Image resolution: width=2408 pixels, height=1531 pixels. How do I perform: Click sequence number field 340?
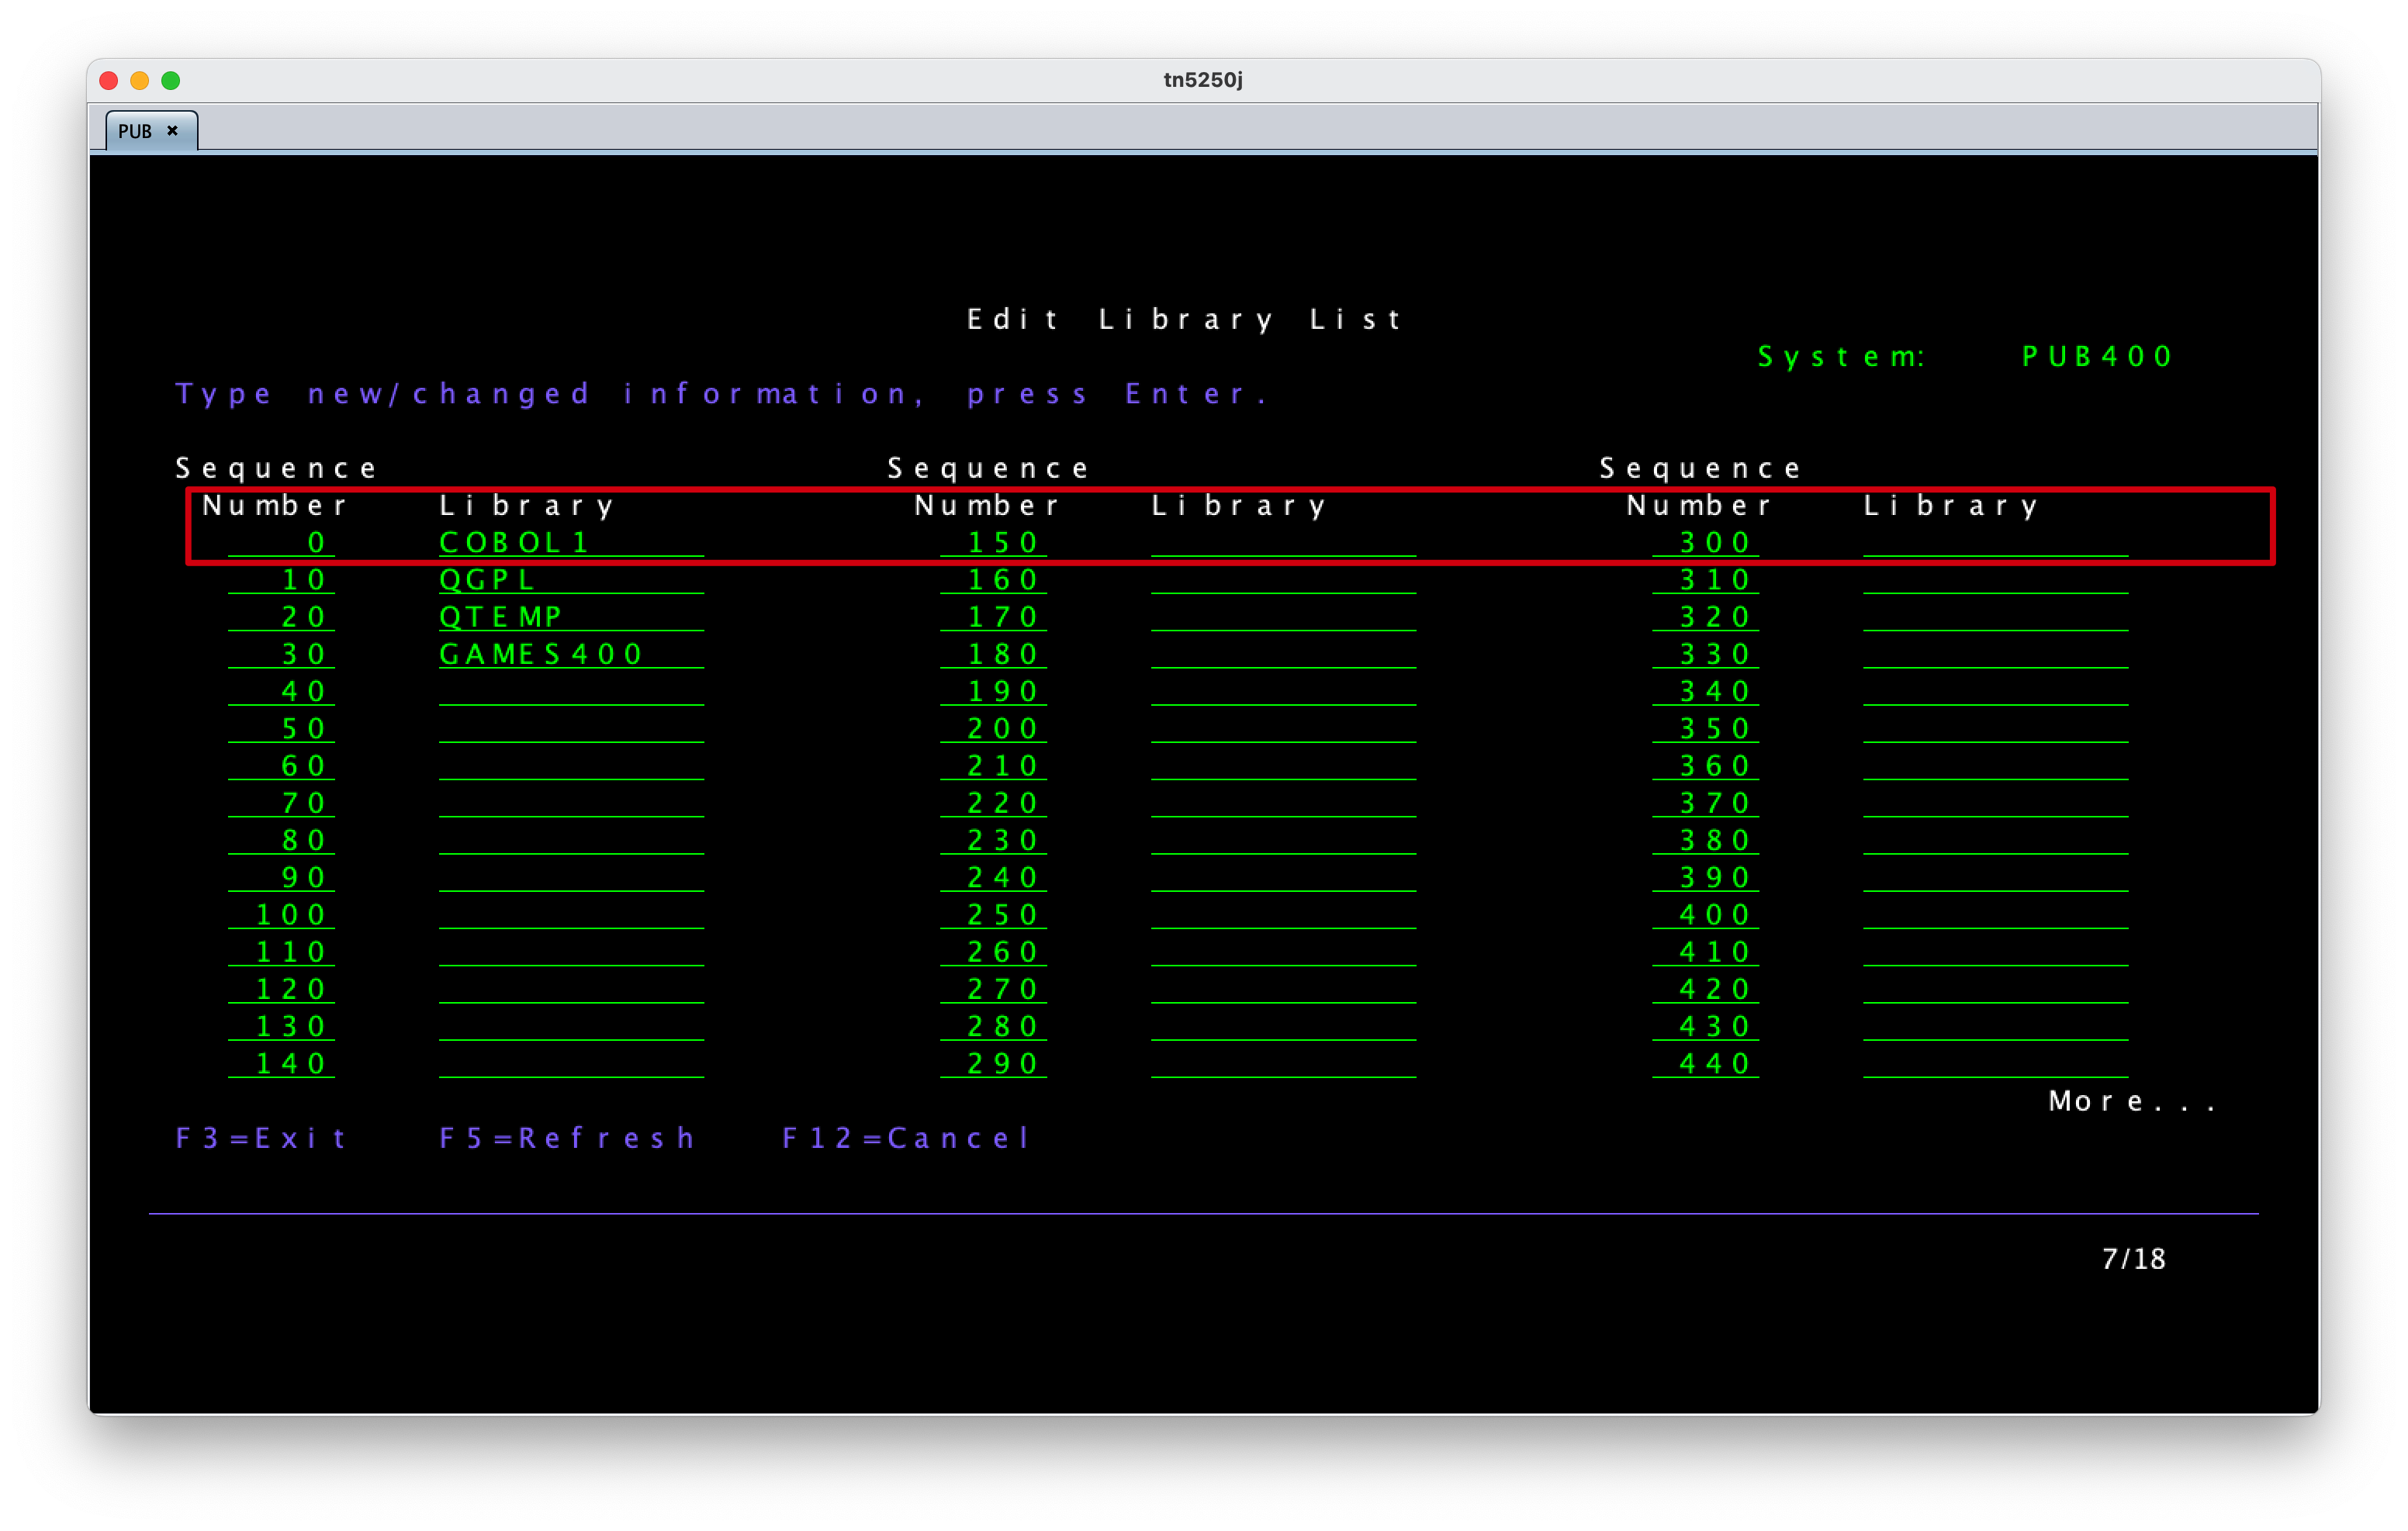[1705, 692]
